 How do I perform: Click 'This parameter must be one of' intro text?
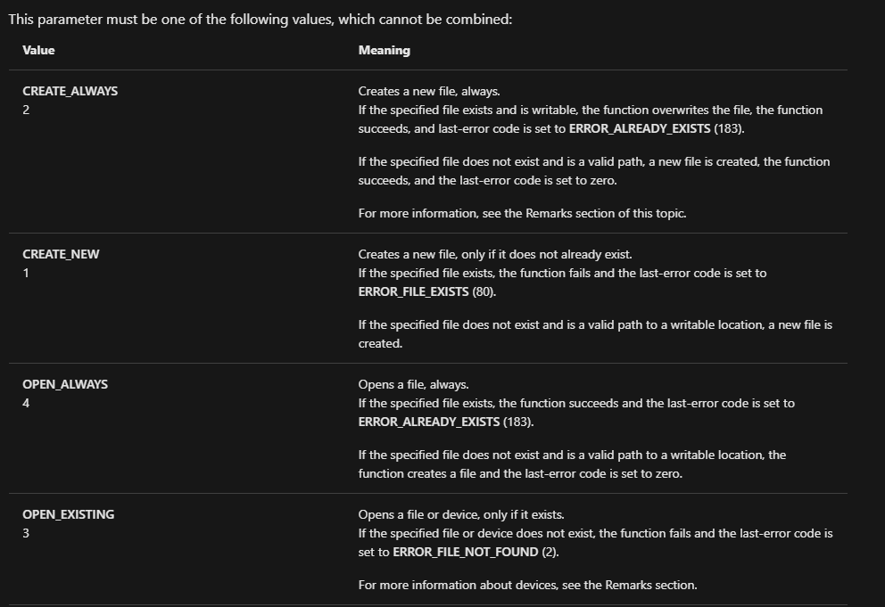click(261, 20)
